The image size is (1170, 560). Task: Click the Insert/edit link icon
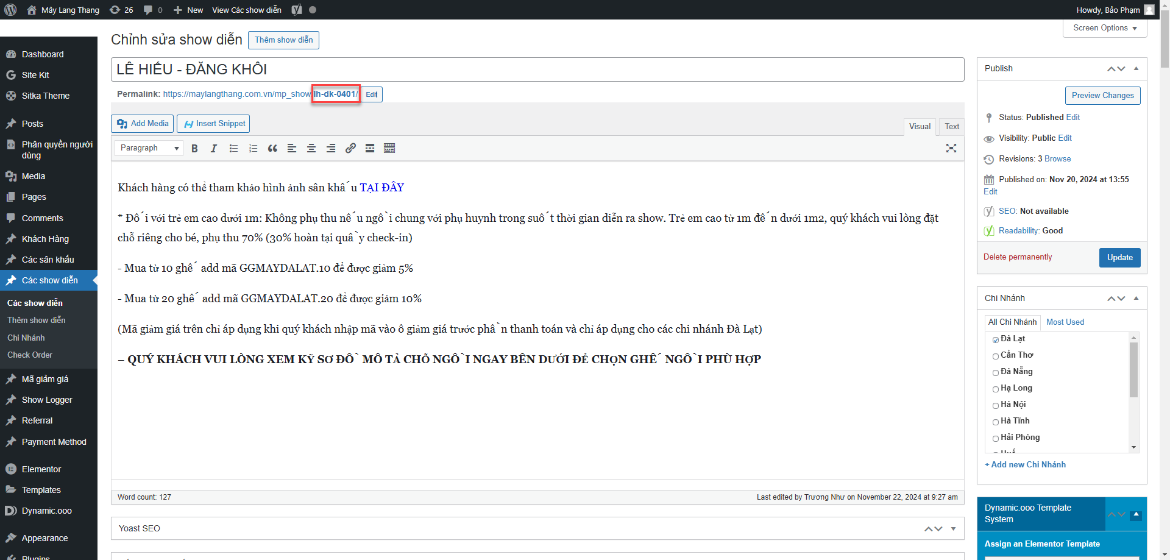tap(350, 149)
